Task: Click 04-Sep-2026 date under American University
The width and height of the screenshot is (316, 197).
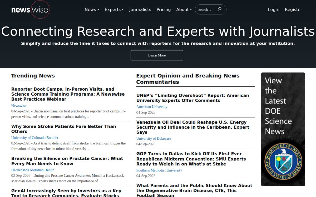Action: tap(146, 112)
